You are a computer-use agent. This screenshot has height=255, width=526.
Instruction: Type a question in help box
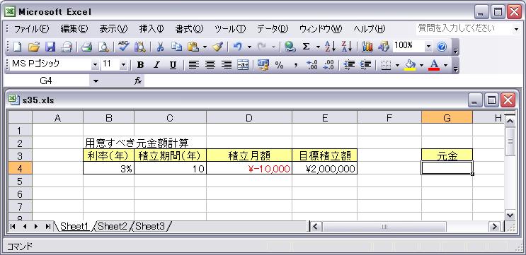point(464,29)
